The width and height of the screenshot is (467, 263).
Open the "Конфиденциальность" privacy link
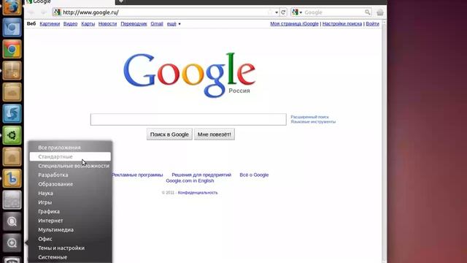click(x=198, y=193)
